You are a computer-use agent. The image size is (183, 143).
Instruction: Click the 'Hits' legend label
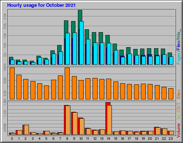pyautogui.click(x=178, y=35)
